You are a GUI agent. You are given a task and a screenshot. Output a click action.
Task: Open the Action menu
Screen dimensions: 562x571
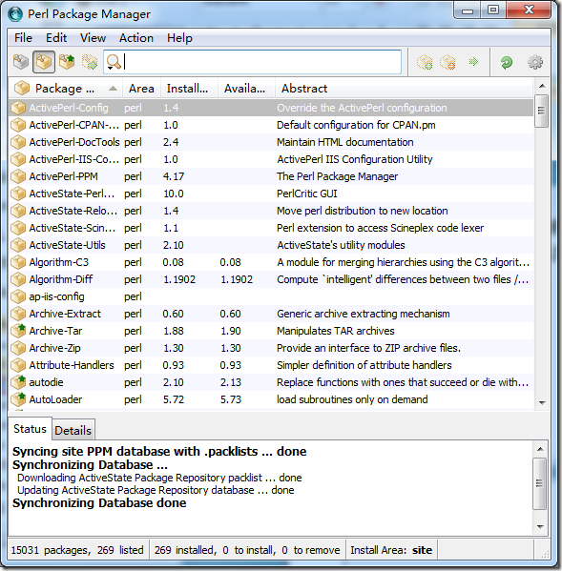135,38
